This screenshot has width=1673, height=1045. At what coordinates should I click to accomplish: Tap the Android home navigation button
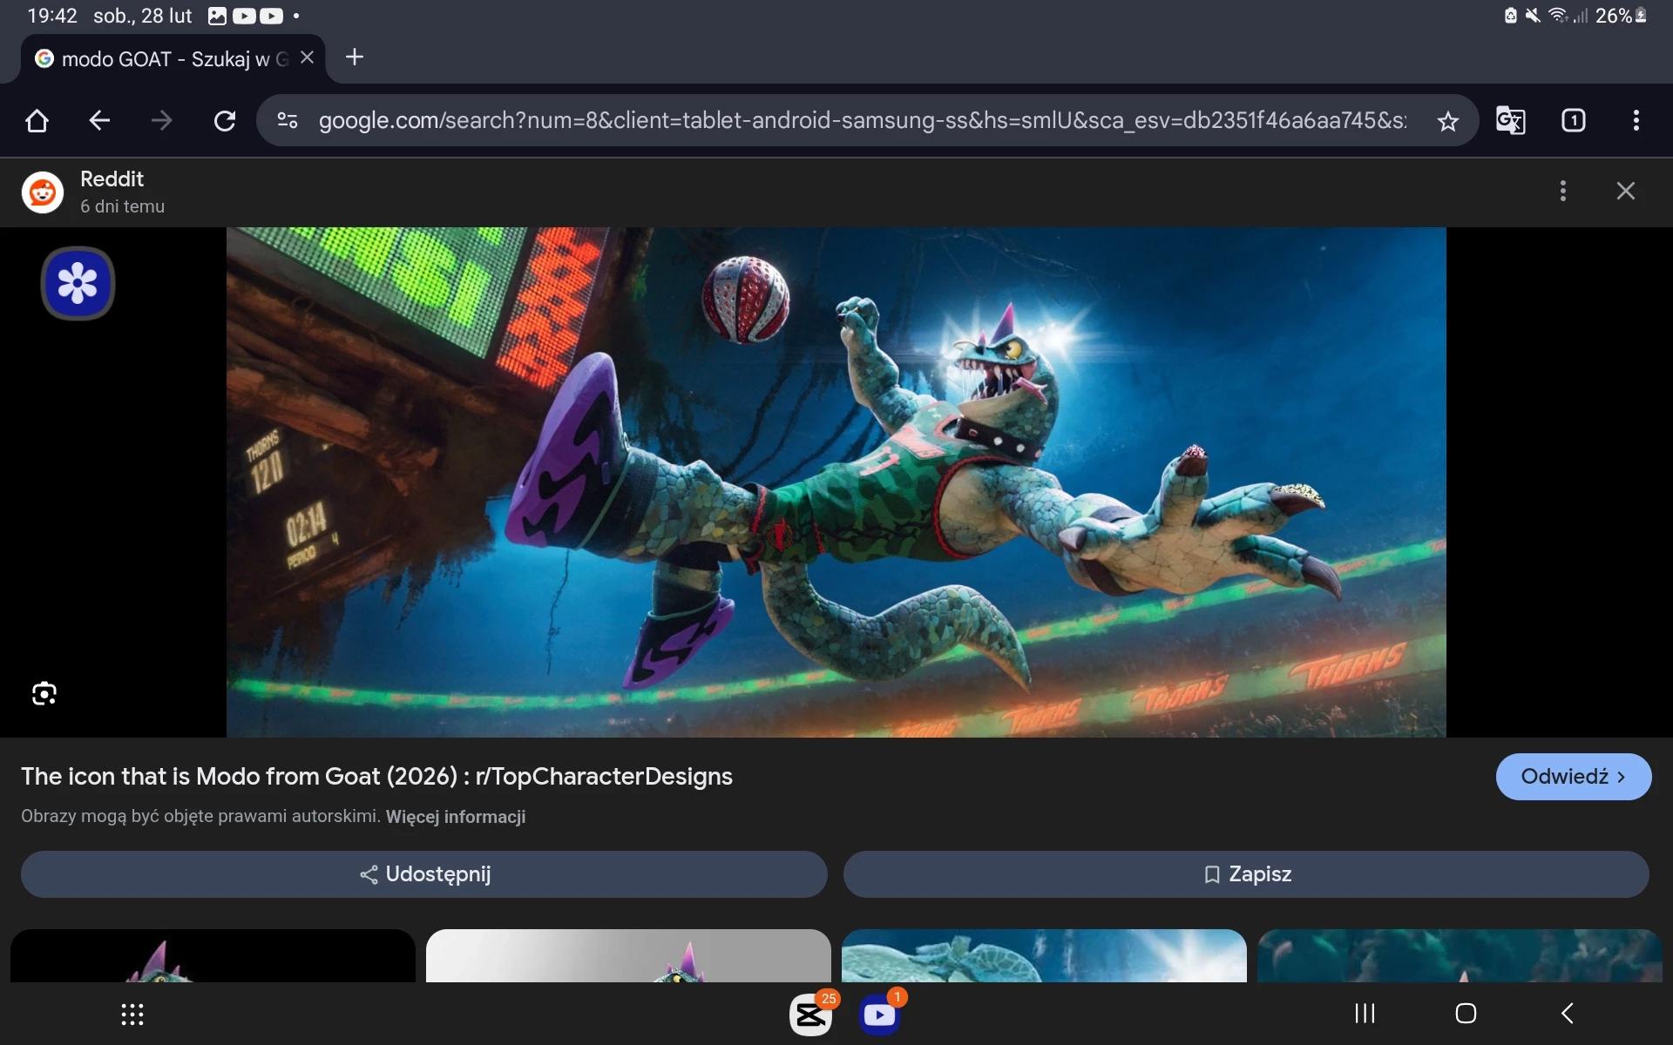1466,1013
